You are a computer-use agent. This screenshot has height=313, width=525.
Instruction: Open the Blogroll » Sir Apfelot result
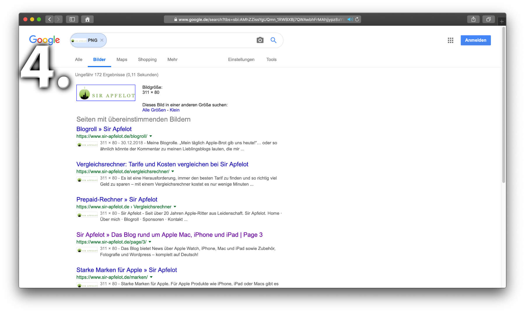(x=104, y=129)
